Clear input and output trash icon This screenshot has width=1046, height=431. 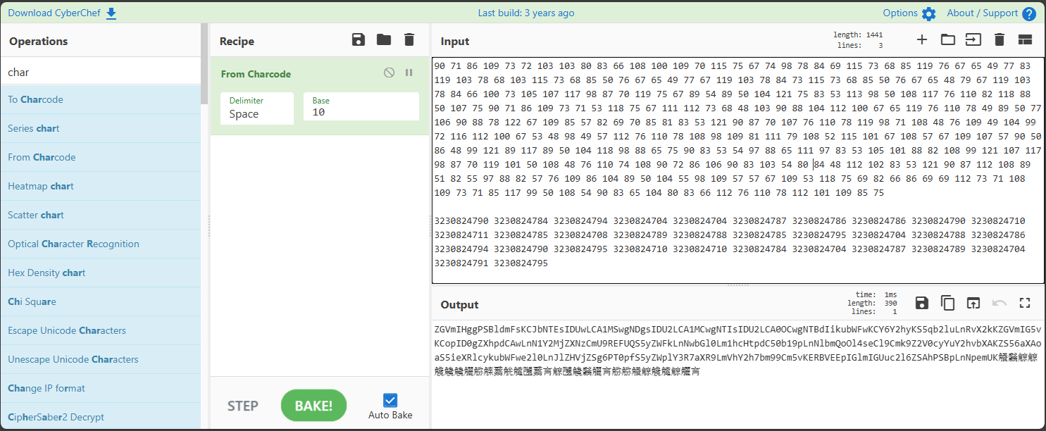(x=999, y=40)
